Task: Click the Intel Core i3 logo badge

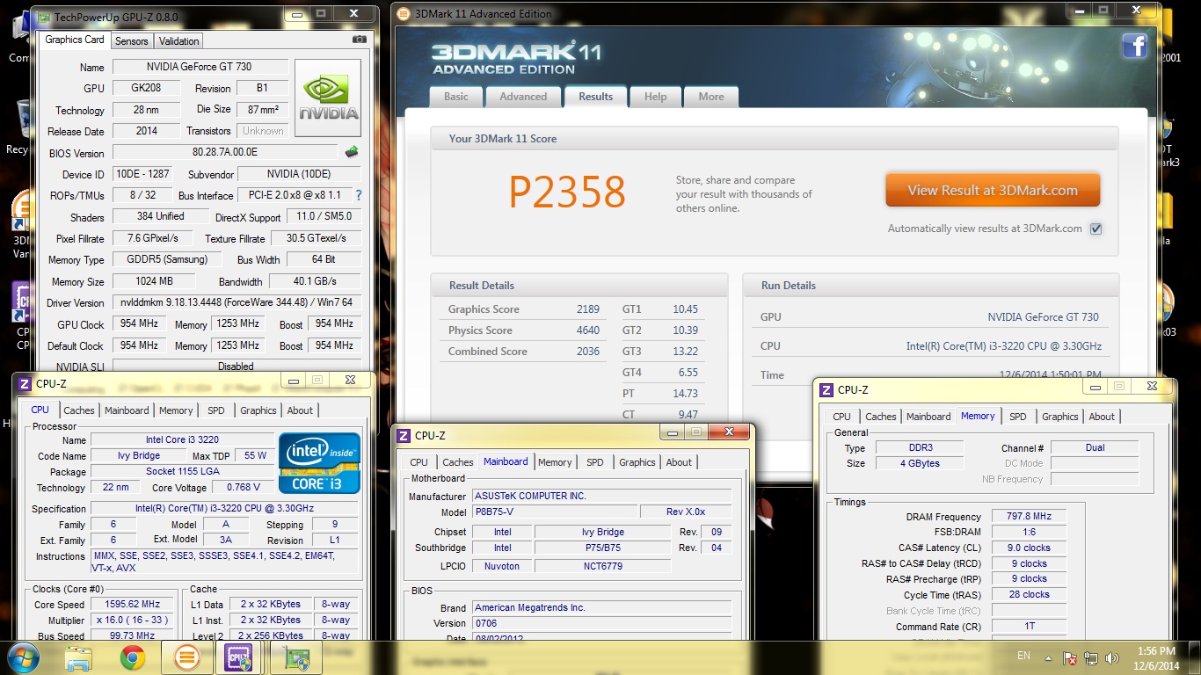Action: (320, 462)
